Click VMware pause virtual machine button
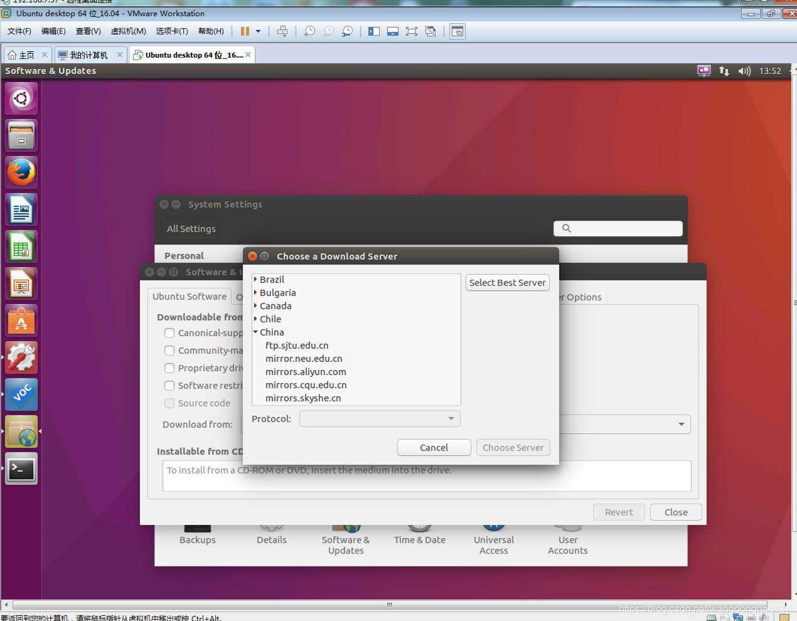The width and height of the screenshot is (797, 621). click(x=245, y=31)
